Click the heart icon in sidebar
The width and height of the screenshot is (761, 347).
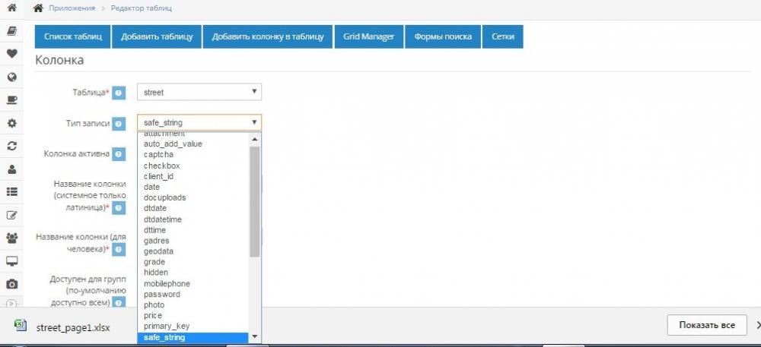click(x=11, y=54)
